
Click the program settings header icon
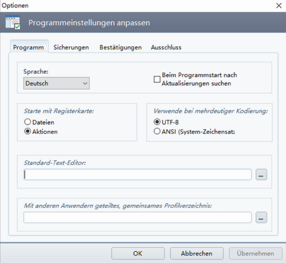tap(13, 22)
